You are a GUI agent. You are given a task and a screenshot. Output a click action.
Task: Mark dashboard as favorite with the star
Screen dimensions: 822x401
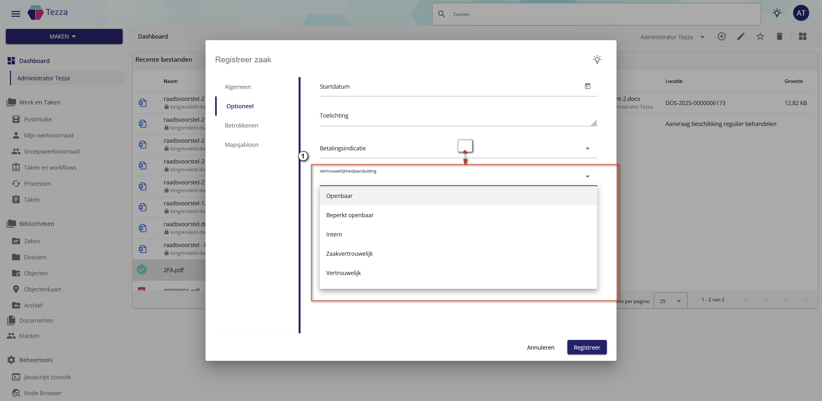tap(760, 37)
